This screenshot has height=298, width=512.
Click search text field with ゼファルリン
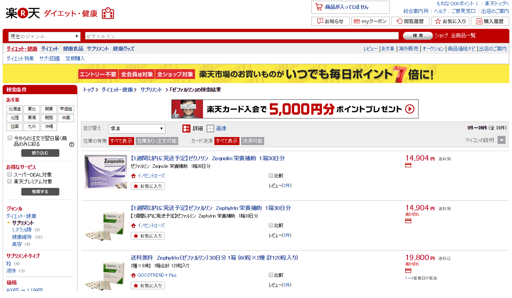click(x=242, y=36)
